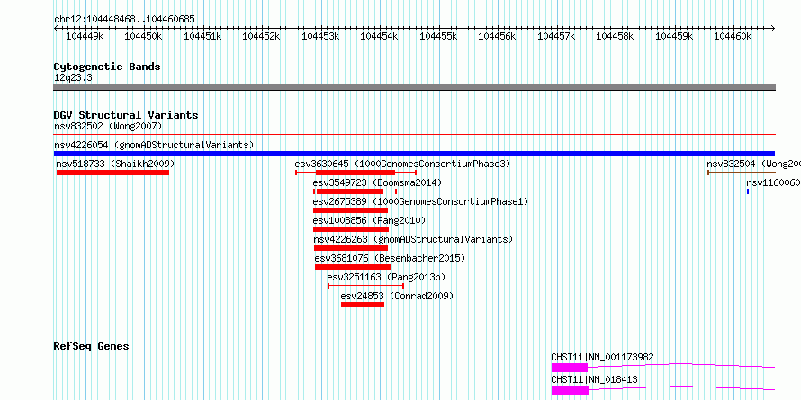This screenshot has height=400, width=801.
Task: Click the 12q23.3 band label
Action: click(73, 78)
